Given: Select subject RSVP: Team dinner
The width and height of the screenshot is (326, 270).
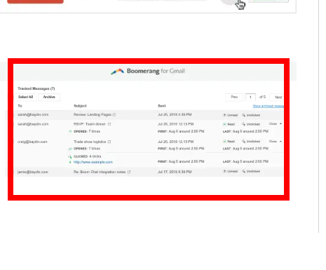Looking at the screenshot, I should tap(90, 124).
